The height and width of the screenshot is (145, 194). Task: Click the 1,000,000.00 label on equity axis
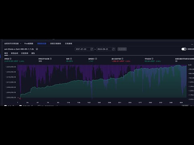(x=11, y=97)
